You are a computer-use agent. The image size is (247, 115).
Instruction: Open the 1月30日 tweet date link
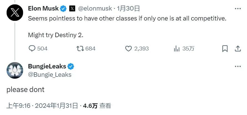[128, 9]
